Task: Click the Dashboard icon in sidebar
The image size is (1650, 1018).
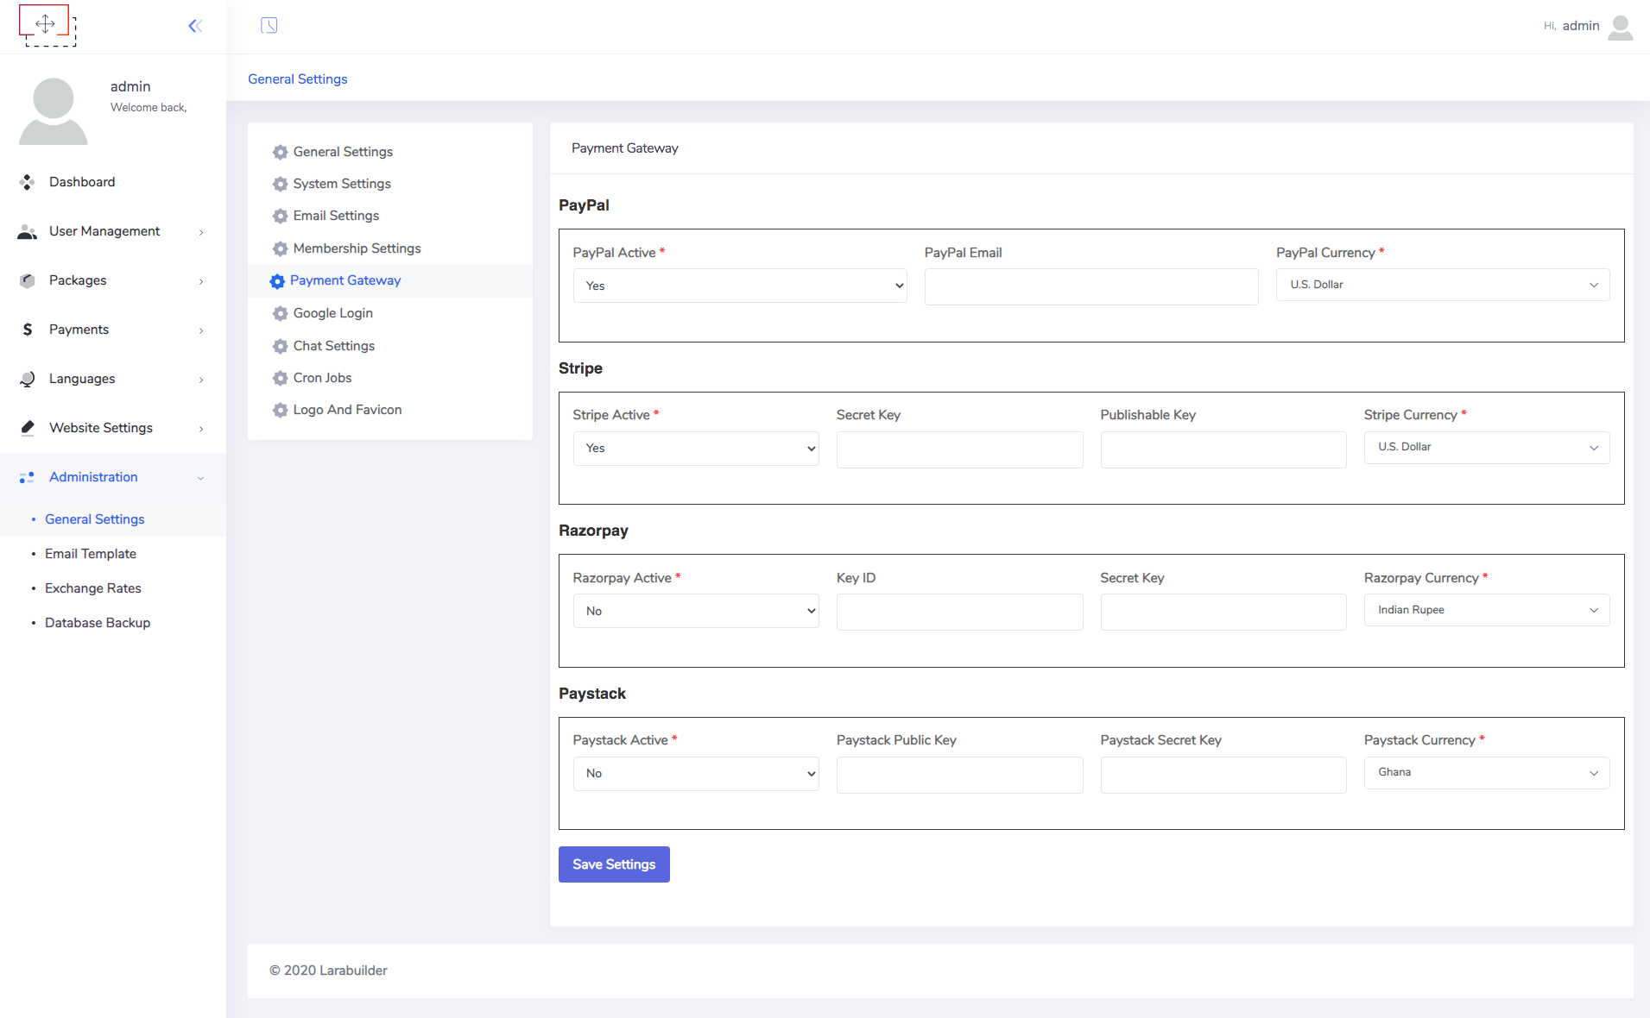Action: coord(28,182)
